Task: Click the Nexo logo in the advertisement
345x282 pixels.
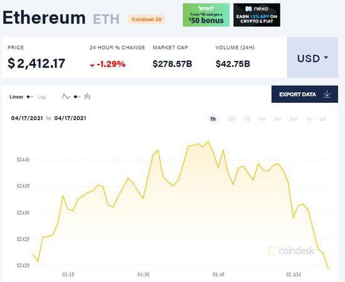Action: pyautogui.click(x=257, y=9)
